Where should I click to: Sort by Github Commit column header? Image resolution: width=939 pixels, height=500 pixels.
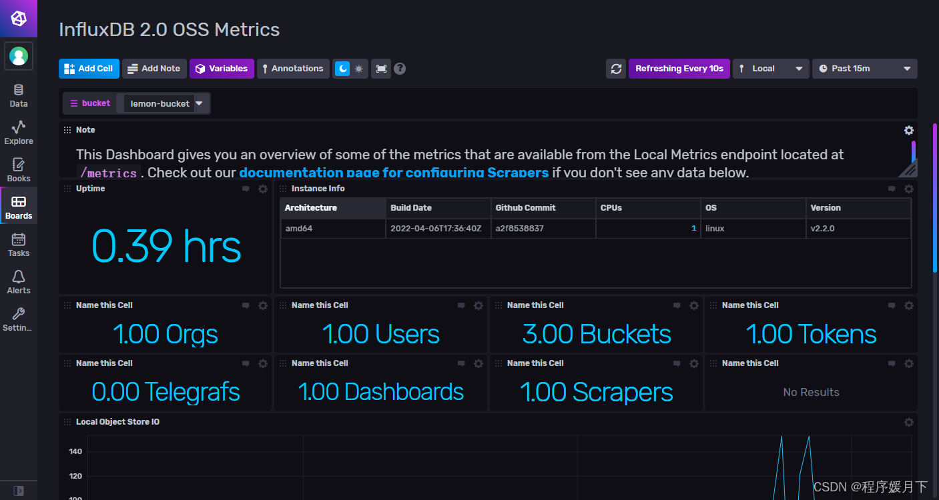coord(543,208)
